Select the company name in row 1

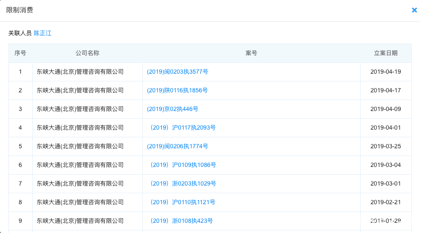click(80, 72)
